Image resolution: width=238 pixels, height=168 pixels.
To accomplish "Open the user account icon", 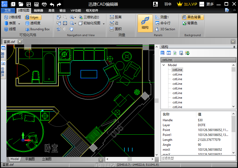I will [x=155, y=4].
